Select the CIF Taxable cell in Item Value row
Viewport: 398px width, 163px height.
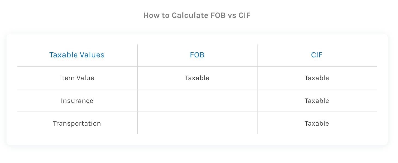[x=317, y=78]
